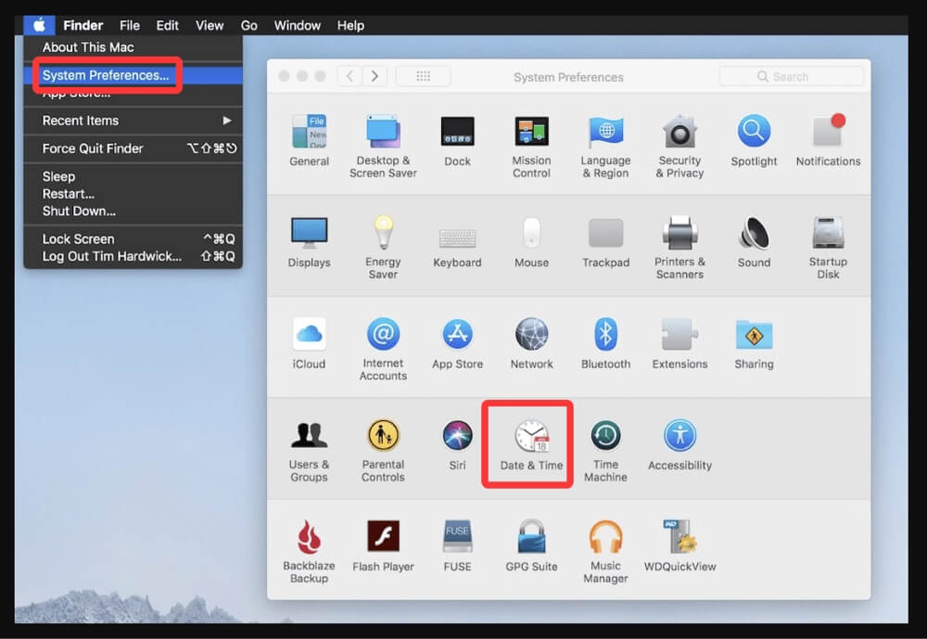Open Security & Privacy settings
Viewport: 927px width, 639px height.
tap(679, 134)
